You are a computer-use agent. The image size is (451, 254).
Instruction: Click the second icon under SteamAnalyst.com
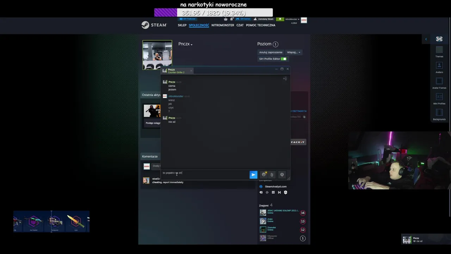pos(267,193)
